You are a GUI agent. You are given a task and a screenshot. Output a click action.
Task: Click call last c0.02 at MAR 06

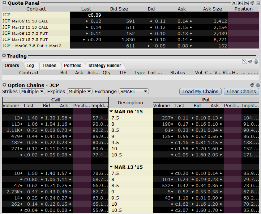coord(31,155)
